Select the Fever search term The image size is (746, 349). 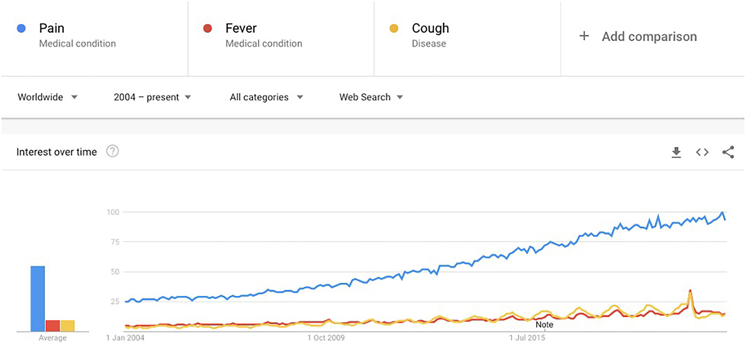click(x=241, y=28)
